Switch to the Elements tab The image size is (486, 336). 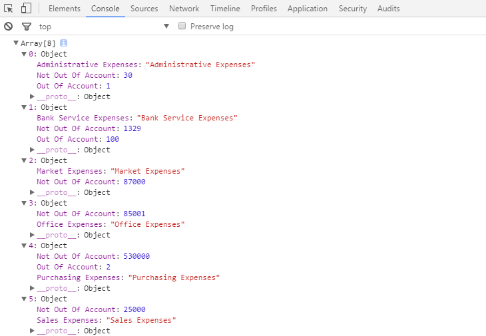65,9
